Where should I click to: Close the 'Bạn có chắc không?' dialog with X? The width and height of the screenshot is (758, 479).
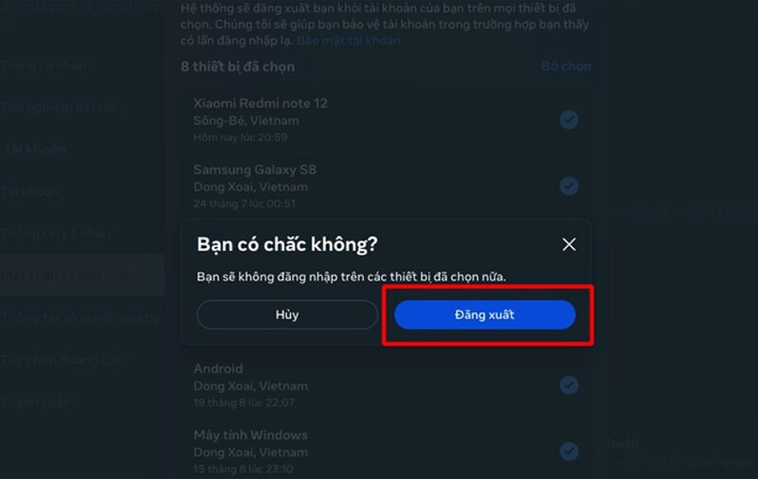pyautogui.click(x=569, y=244)
